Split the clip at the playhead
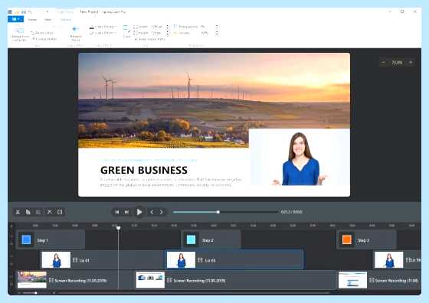Viewport: 429px width, 303px height. [x=60, y=212]
